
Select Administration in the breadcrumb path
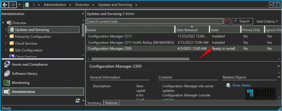tap(55, 5)
